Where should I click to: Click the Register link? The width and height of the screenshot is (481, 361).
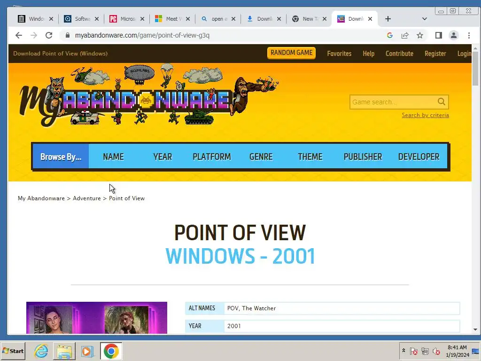point(435,54)
